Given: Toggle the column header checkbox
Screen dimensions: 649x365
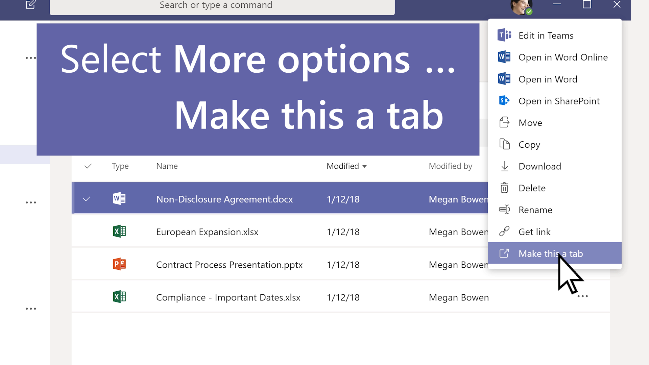Looking at the screenshot, I should click(88, 166).
